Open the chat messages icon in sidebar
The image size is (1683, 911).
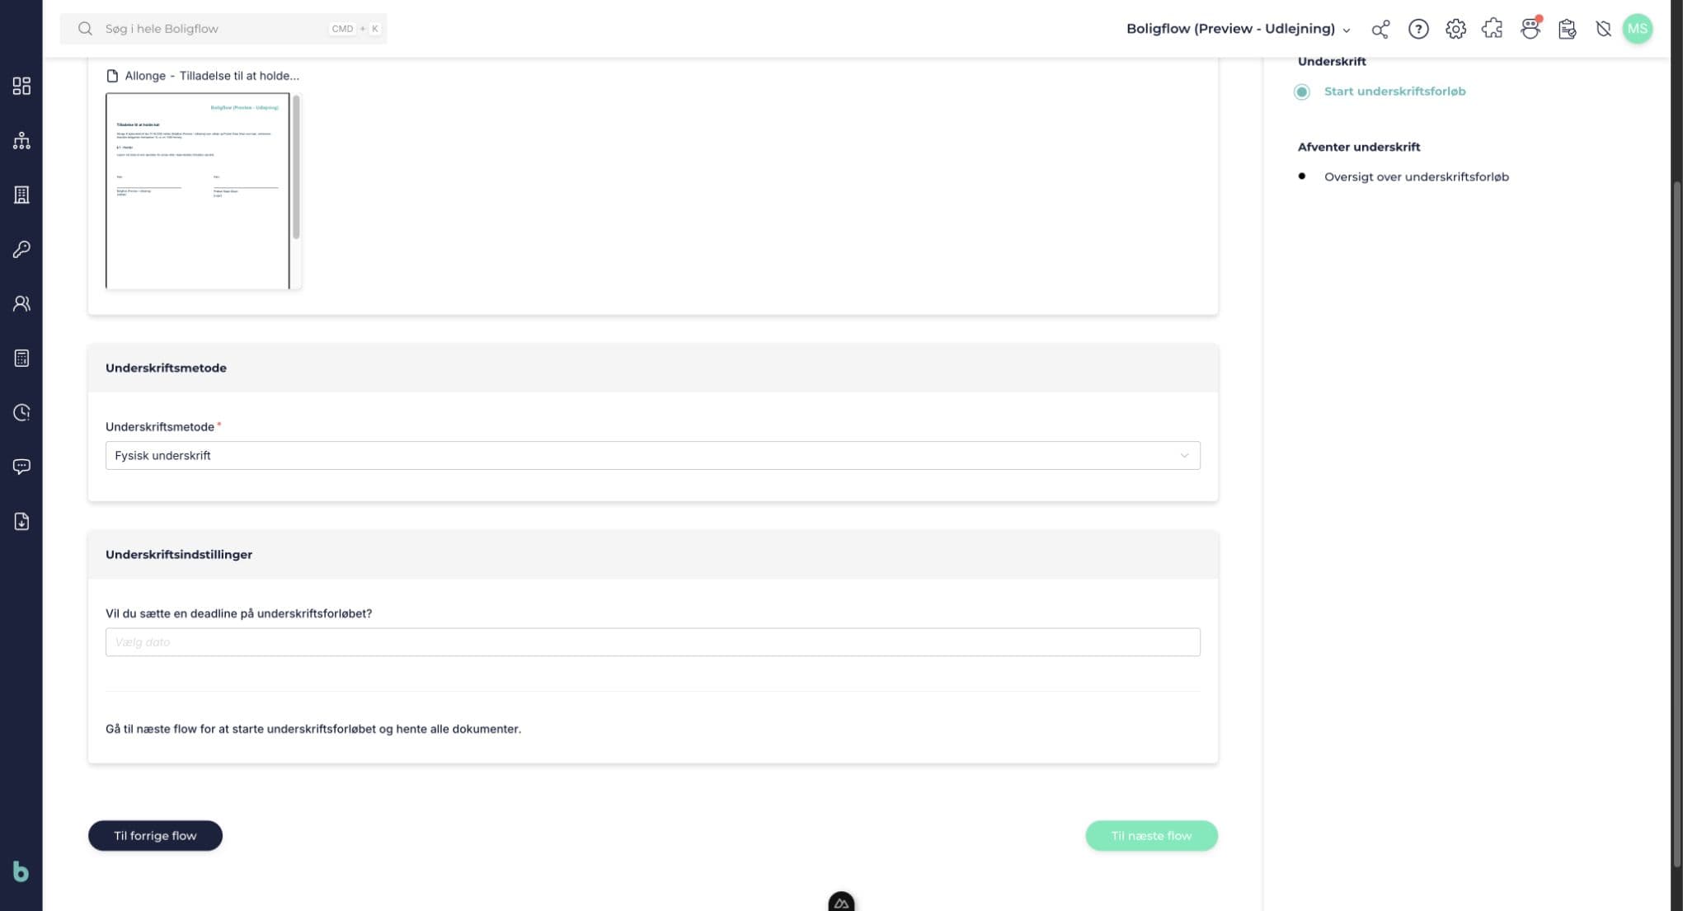click(21, 467)
